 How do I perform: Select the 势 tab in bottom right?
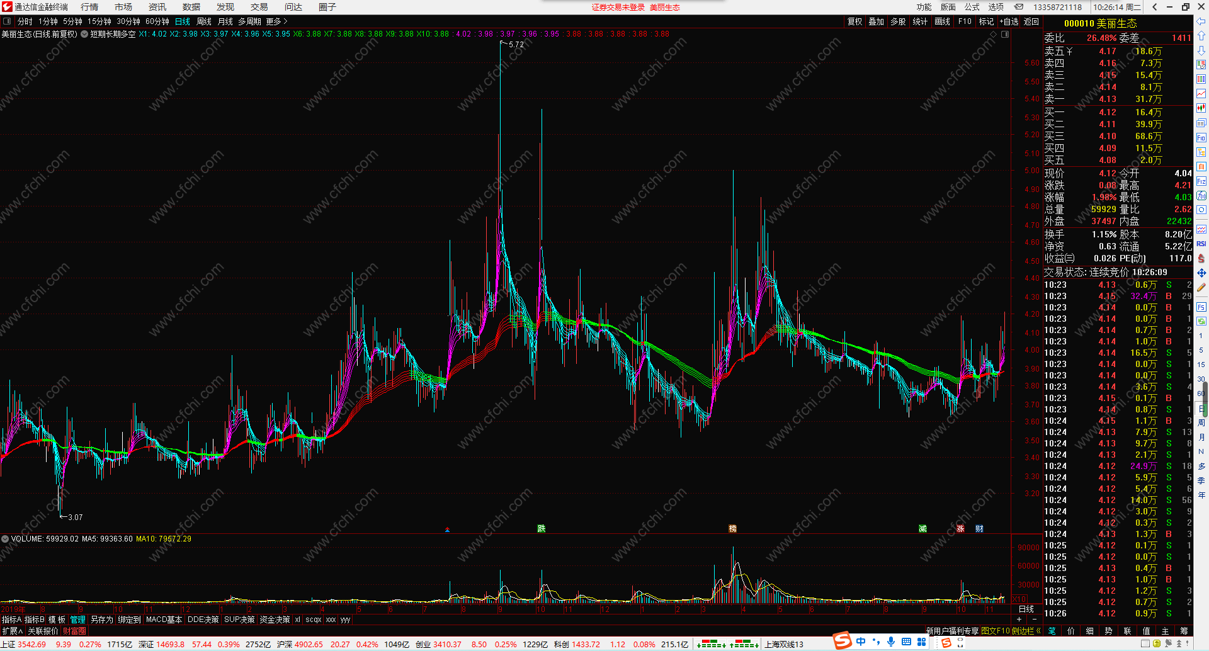click(x=1108, y=631)
